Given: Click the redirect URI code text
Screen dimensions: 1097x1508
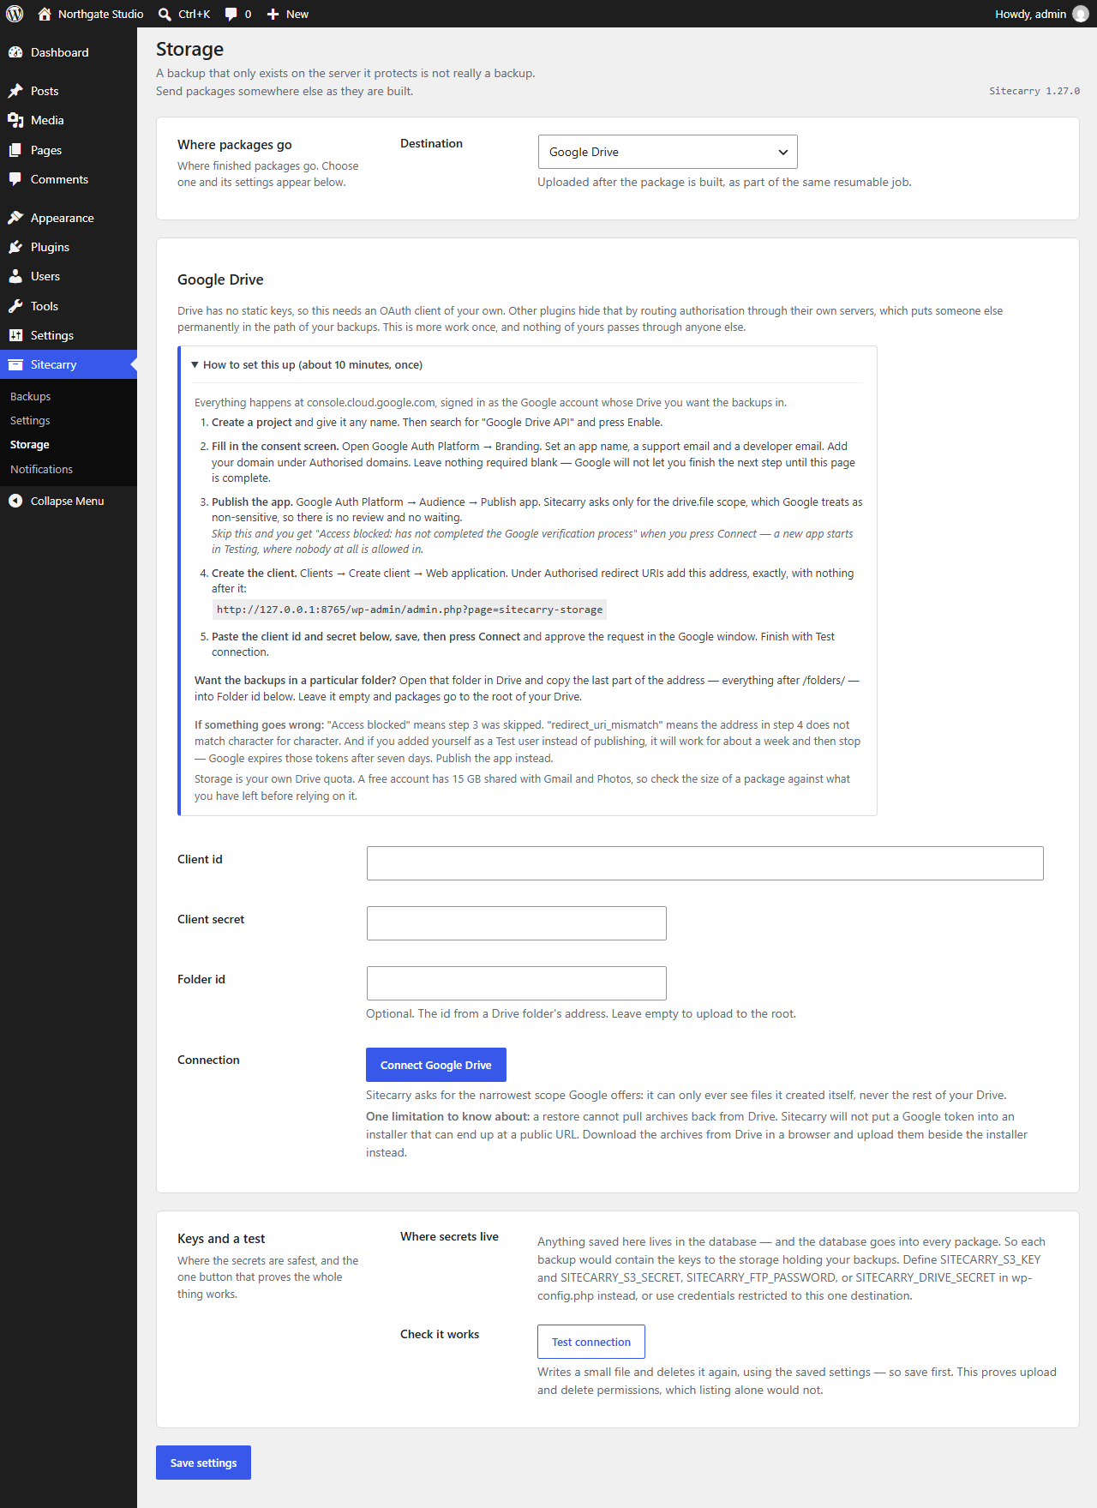Looking at the screenshot, I should pyautogui.click(x=410, y=610).
